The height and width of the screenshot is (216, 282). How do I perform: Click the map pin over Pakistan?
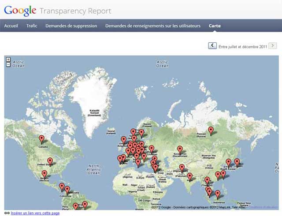182,168
